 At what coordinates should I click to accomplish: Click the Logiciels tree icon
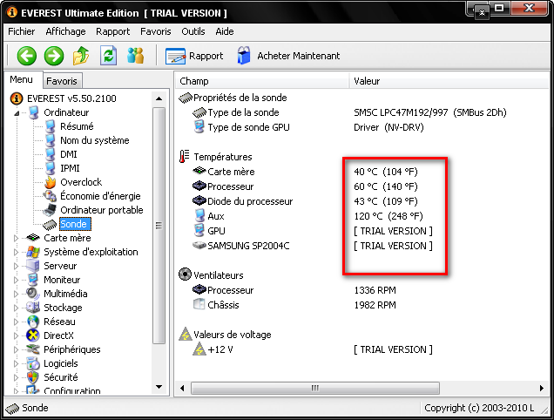coord(33,363)
